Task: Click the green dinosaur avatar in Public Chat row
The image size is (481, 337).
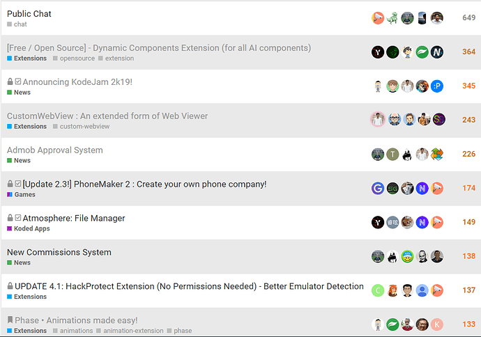Action: (392, 18)
